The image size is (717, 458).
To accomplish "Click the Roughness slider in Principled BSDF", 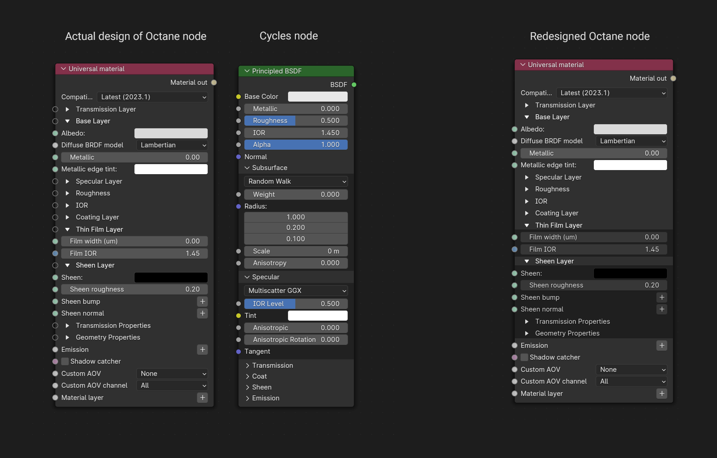I will pos(296,121).
